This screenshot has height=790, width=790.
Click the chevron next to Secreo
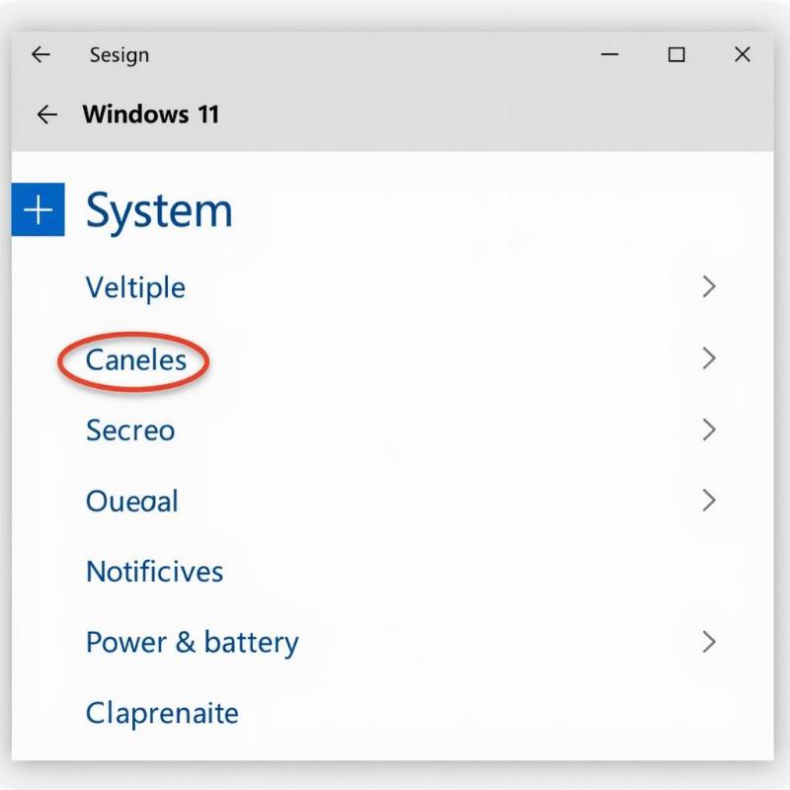click(709, 430)
